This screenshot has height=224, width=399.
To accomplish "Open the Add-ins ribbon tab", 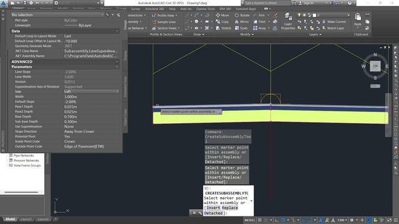I will [186, 9].
